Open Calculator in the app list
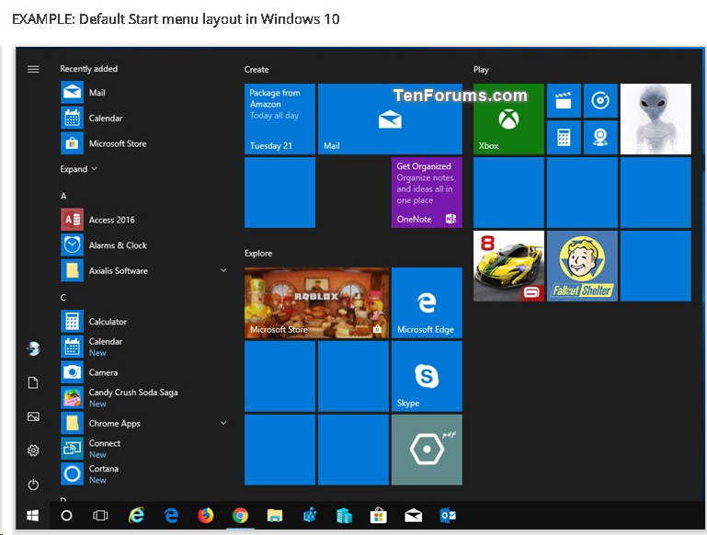This screenshot has height=535, width=707. [144, 322]
